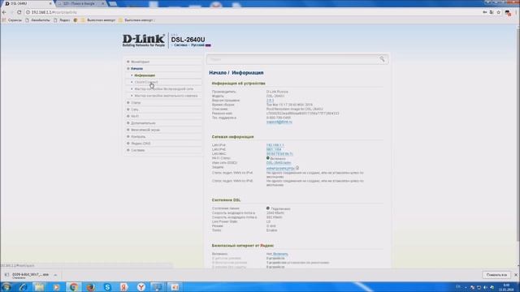Click the support email link
The width and height of the screenshot is (520, 292).
279,122
